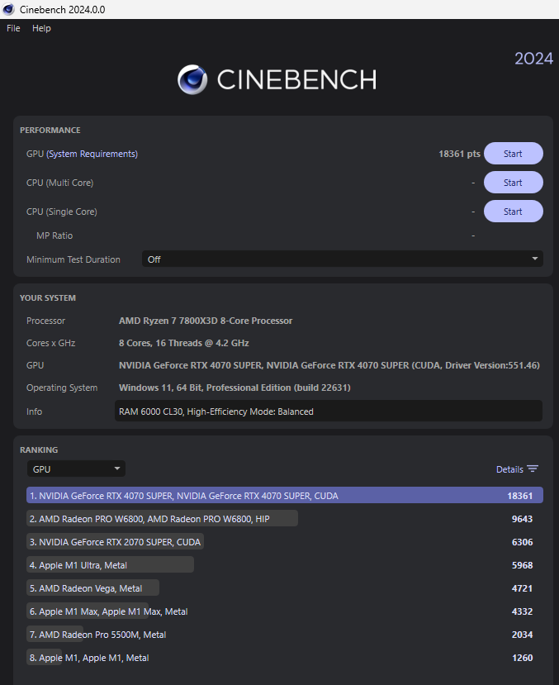Click the 2024 version label
Screen dimensions: 559x685
point(533,59)
